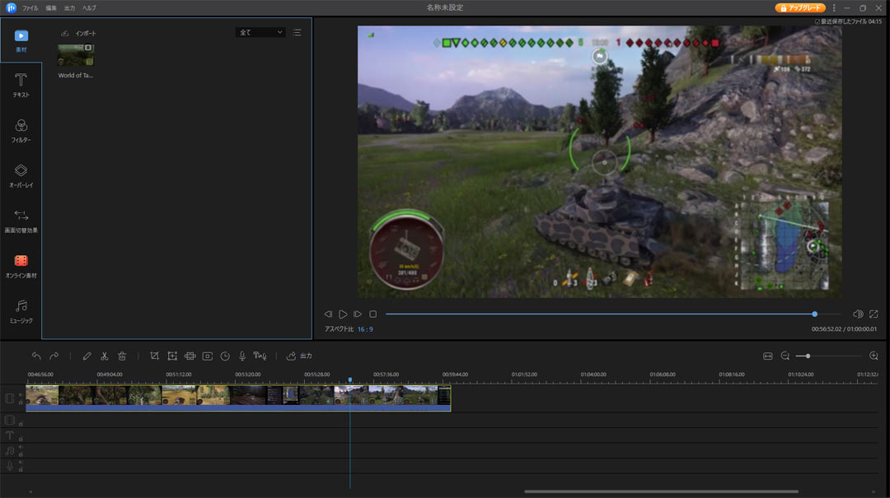
Task: Click the 出力 export button in the timeline toolbar
Action: point(299,356)
